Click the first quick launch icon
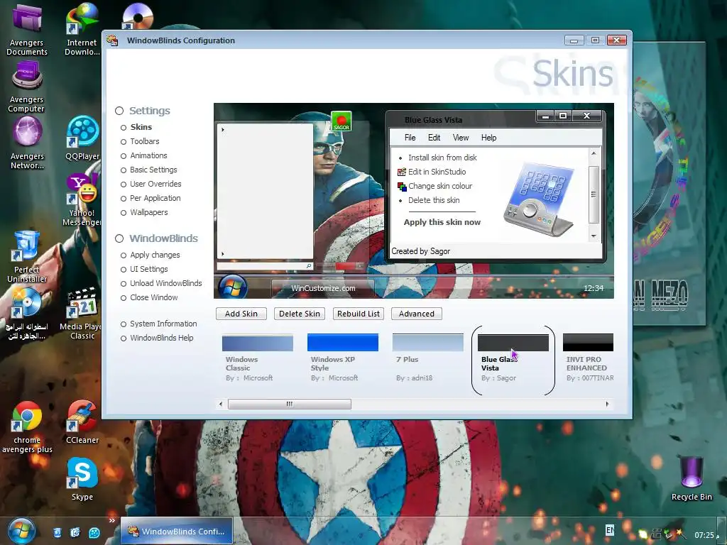Viewport: 727px width, 545px height. [x=57, y=533]
